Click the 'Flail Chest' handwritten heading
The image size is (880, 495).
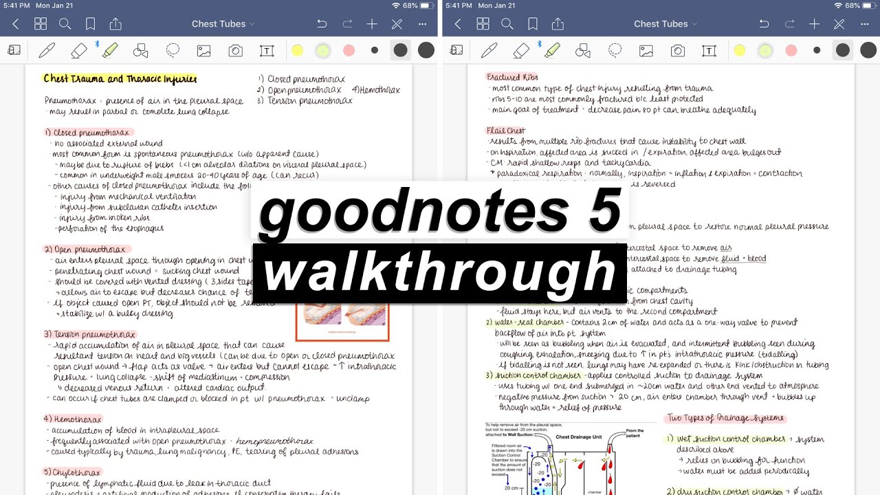point(505,131)
